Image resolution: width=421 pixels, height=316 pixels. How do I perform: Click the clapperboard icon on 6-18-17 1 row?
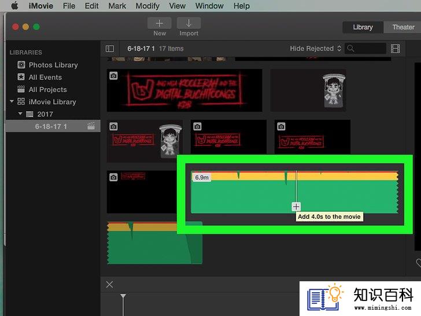(91, 126)
